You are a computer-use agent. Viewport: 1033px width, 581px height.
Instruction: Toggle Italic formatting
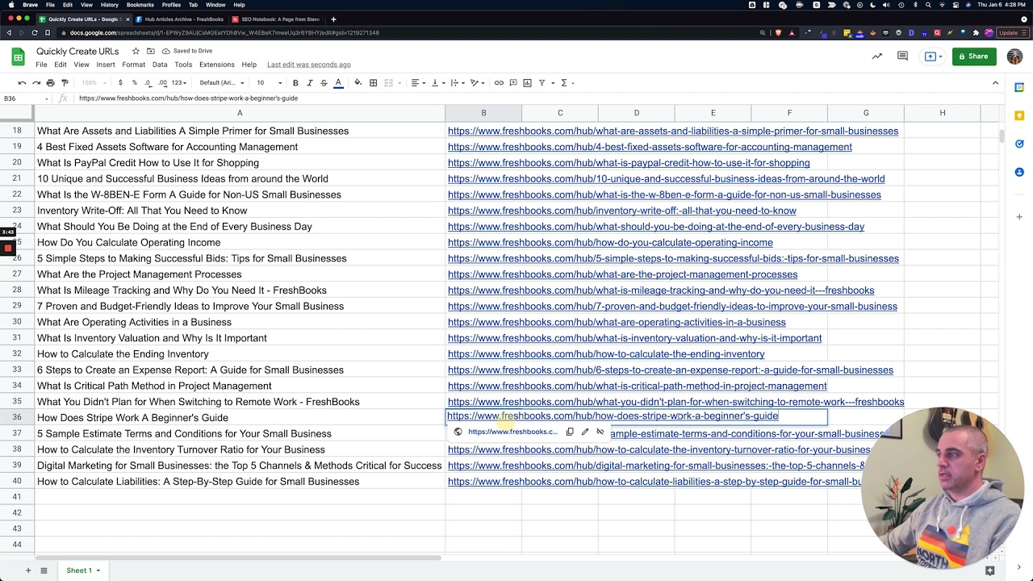310,82
